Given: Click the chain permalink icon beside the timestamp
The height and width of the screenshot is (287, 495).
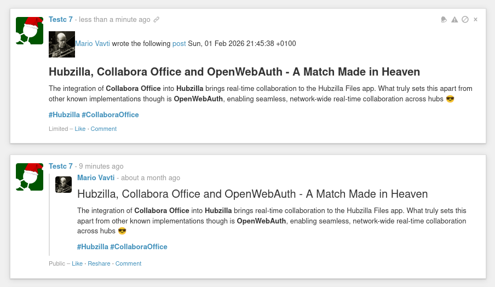Looking at the screenshot, I should [157, 20].
